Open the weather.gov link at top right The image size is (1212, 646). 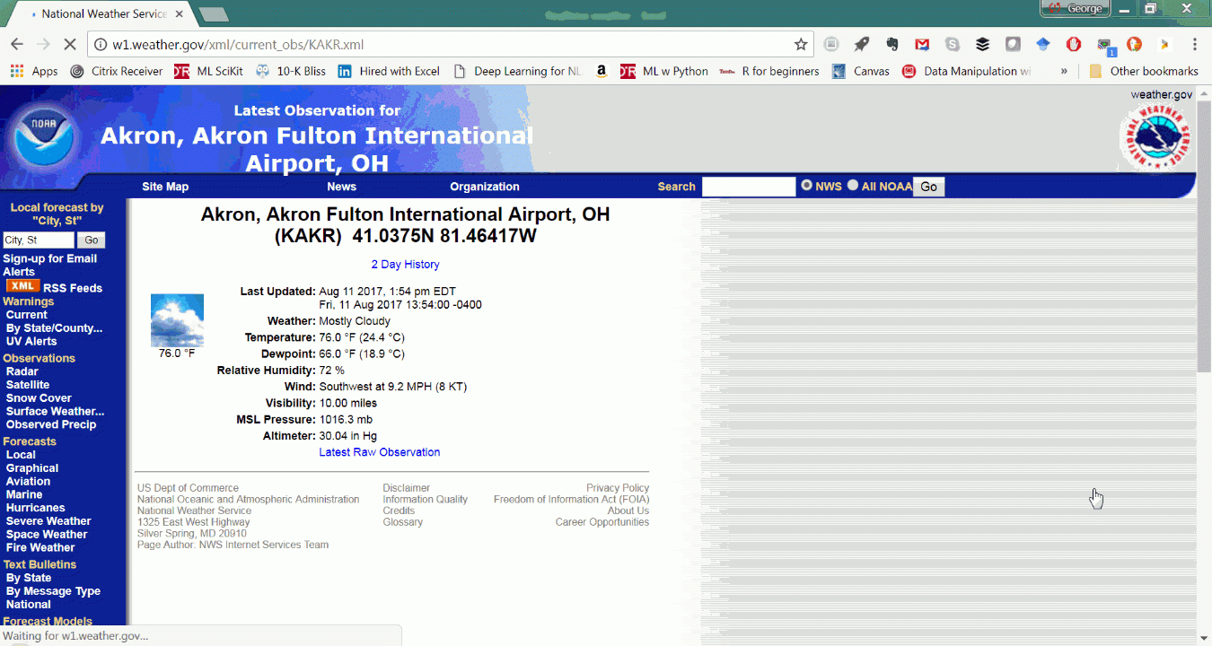(x=1161, y=95)
